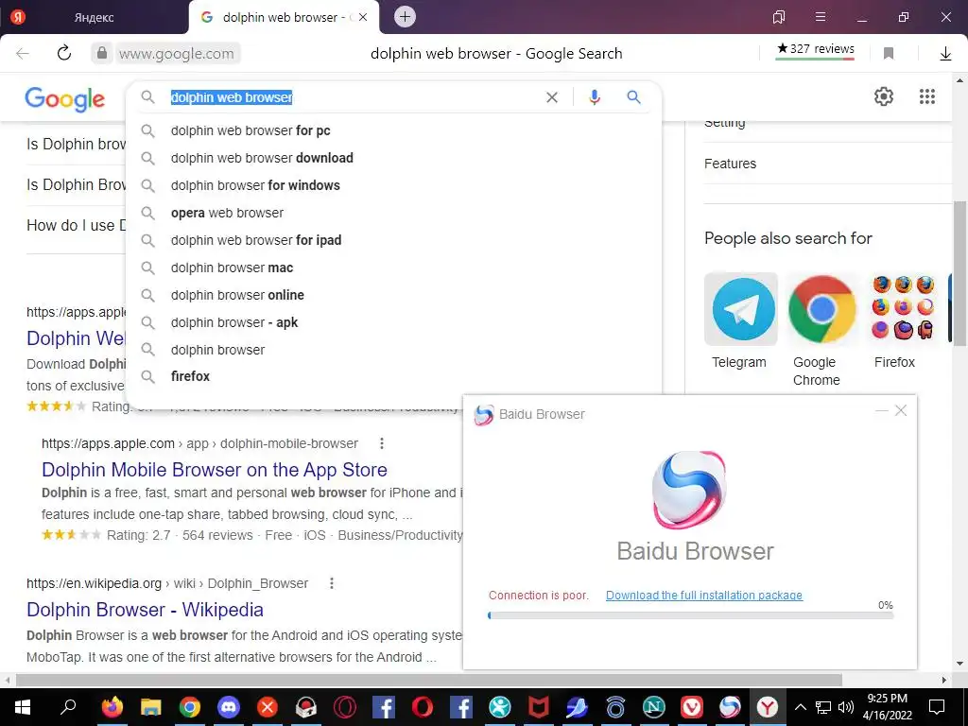Open more options for the Wikipedia result
The width and height of the screenshot is (968, 726).
332,583
